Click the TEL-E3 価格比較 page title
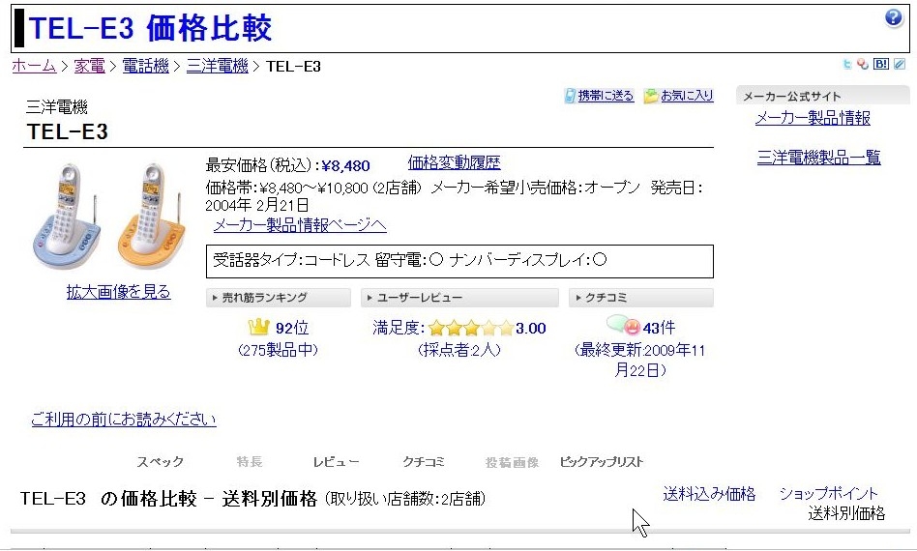 [x=150, y=27]
